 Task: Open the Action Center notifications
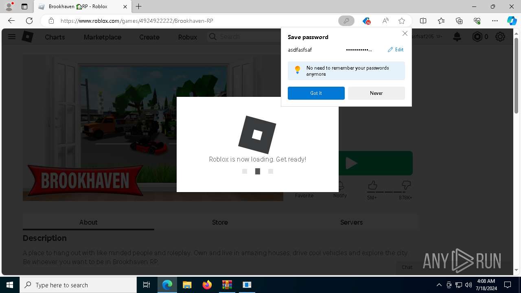point(508,285)
